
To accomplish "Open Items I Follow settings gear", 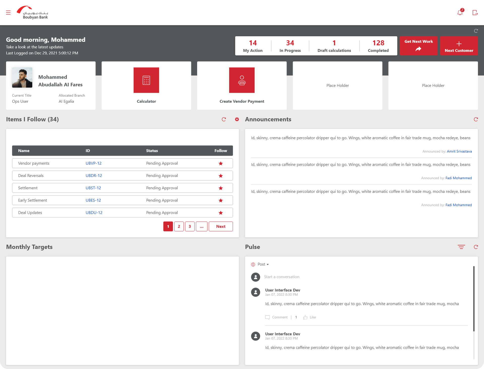I will click(237, 119).
